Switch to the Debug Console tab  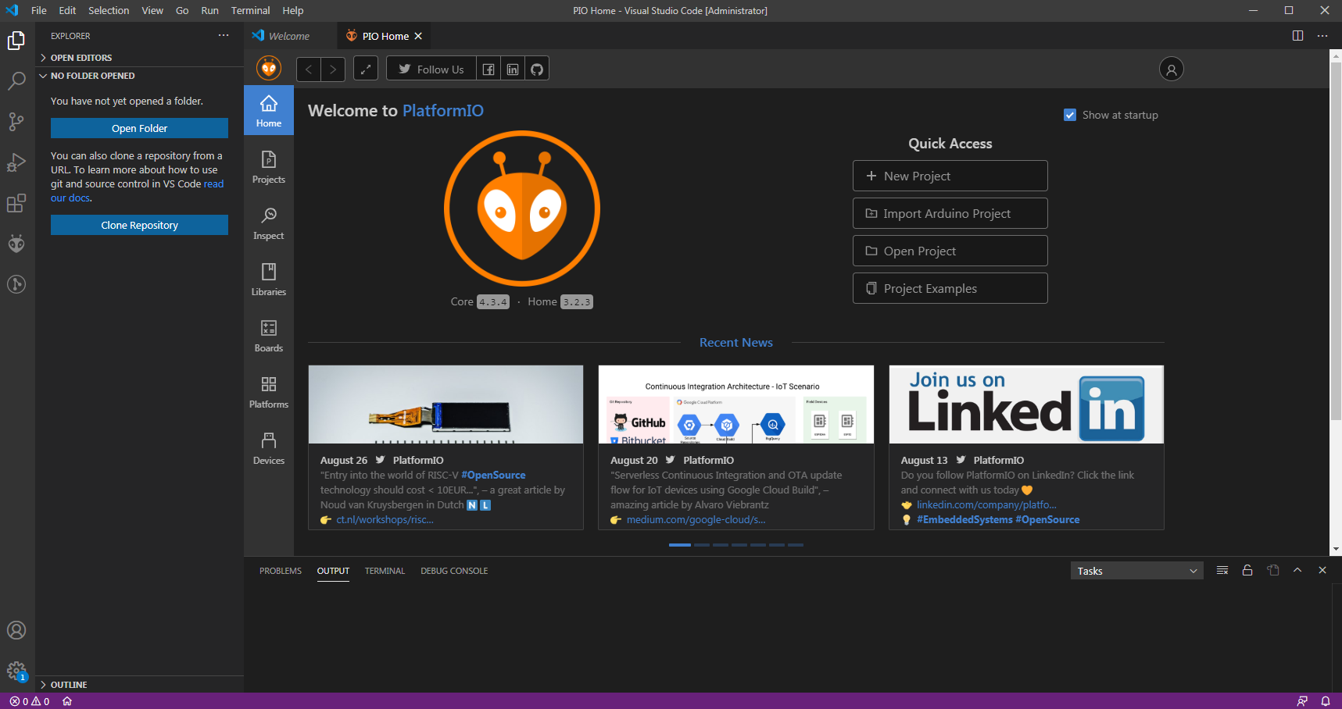(454, 571)
